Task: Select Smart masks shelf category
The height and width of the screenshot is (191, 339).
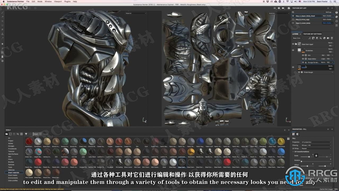Action: pyautogui.click(x=13, y=175)
